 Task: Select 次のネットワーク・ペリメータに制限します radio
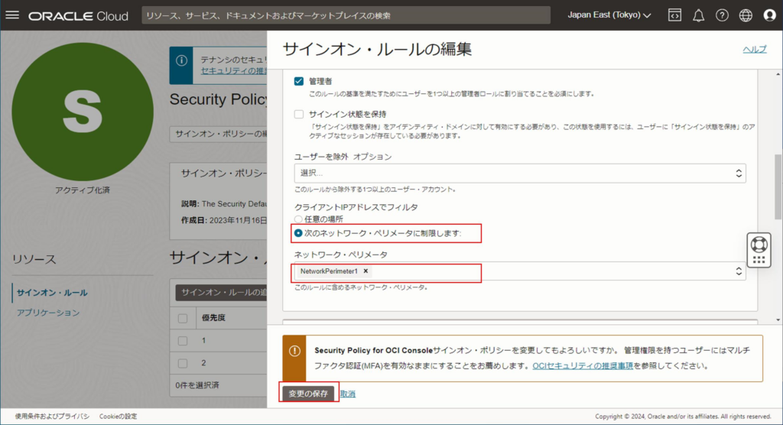coord(298,233)
